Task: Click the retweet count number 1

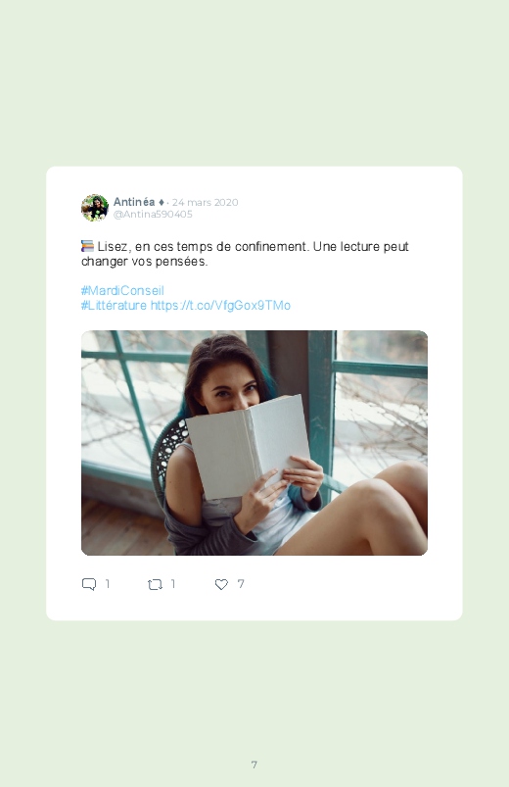Action: tap(173, 584)
